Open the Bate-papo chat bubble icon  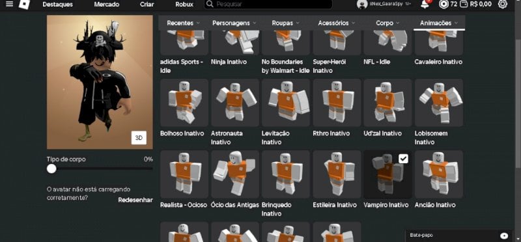[504, 235]
